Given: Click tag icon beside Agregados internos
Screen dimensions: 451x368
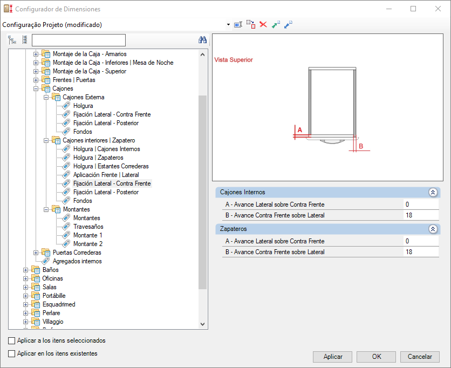Looking at the screenshot, I should pyautogui.click(x=46, y=261).
